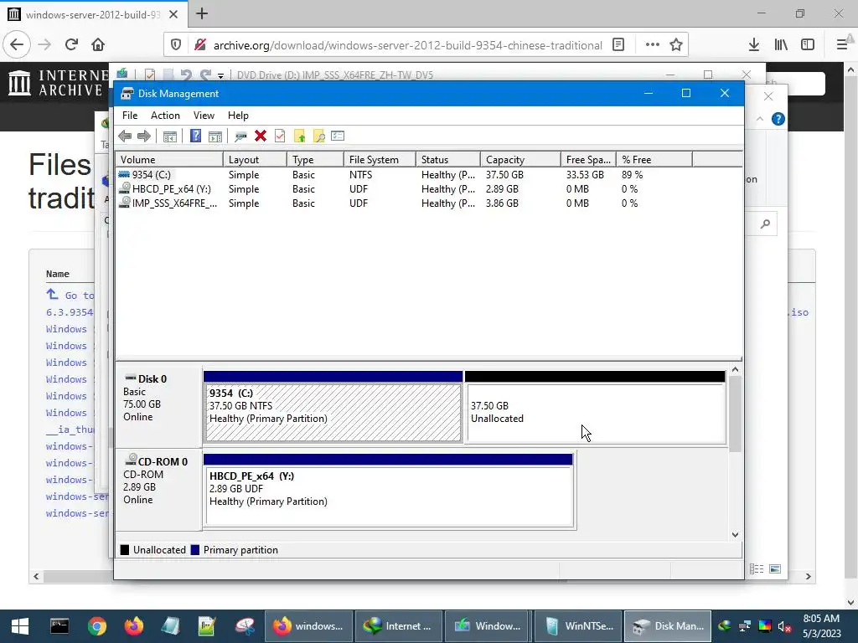Sort by the Status column header
Image resolution: width=858 pixels, height=643 pixels.
coord(448,160)
